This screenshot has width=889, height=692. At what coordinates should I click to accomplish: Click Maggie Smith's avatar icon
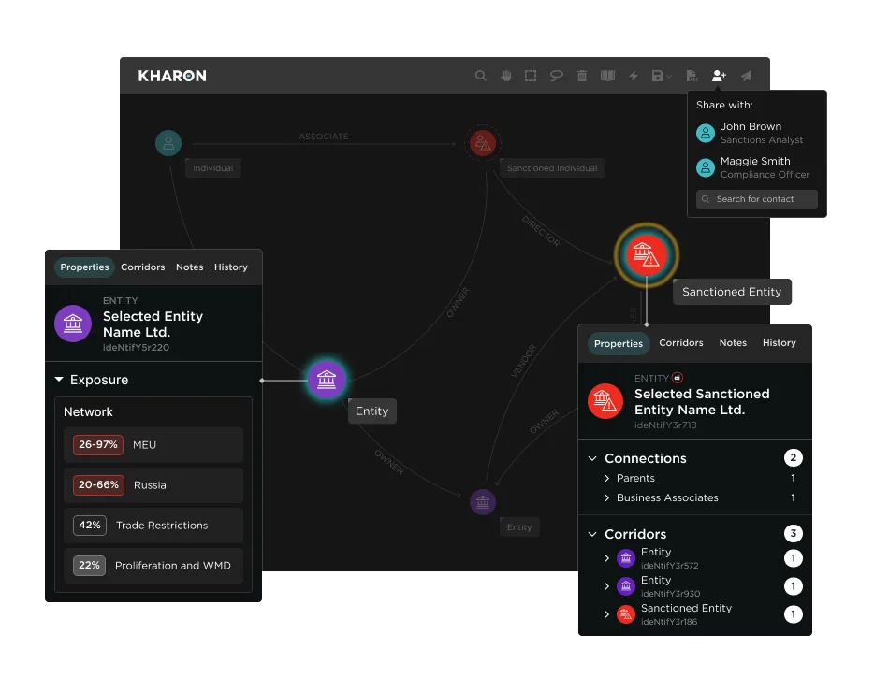(x=706, y=167)
